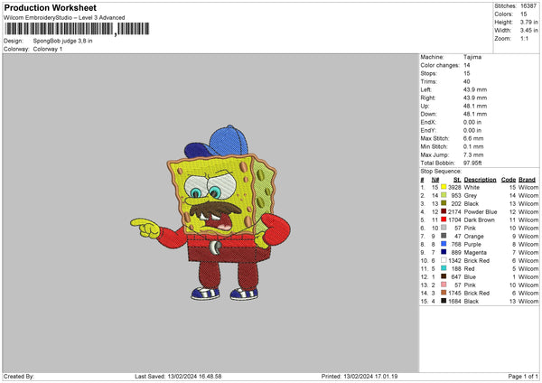This screenshot has width=542, height=383.
Task: Click the Total Bobbin value 97.95ft
Action: point(472,163)
